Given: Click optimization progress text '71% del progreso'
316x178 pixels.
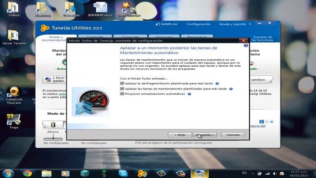Looking at the screenshot, I should [173, 143].
